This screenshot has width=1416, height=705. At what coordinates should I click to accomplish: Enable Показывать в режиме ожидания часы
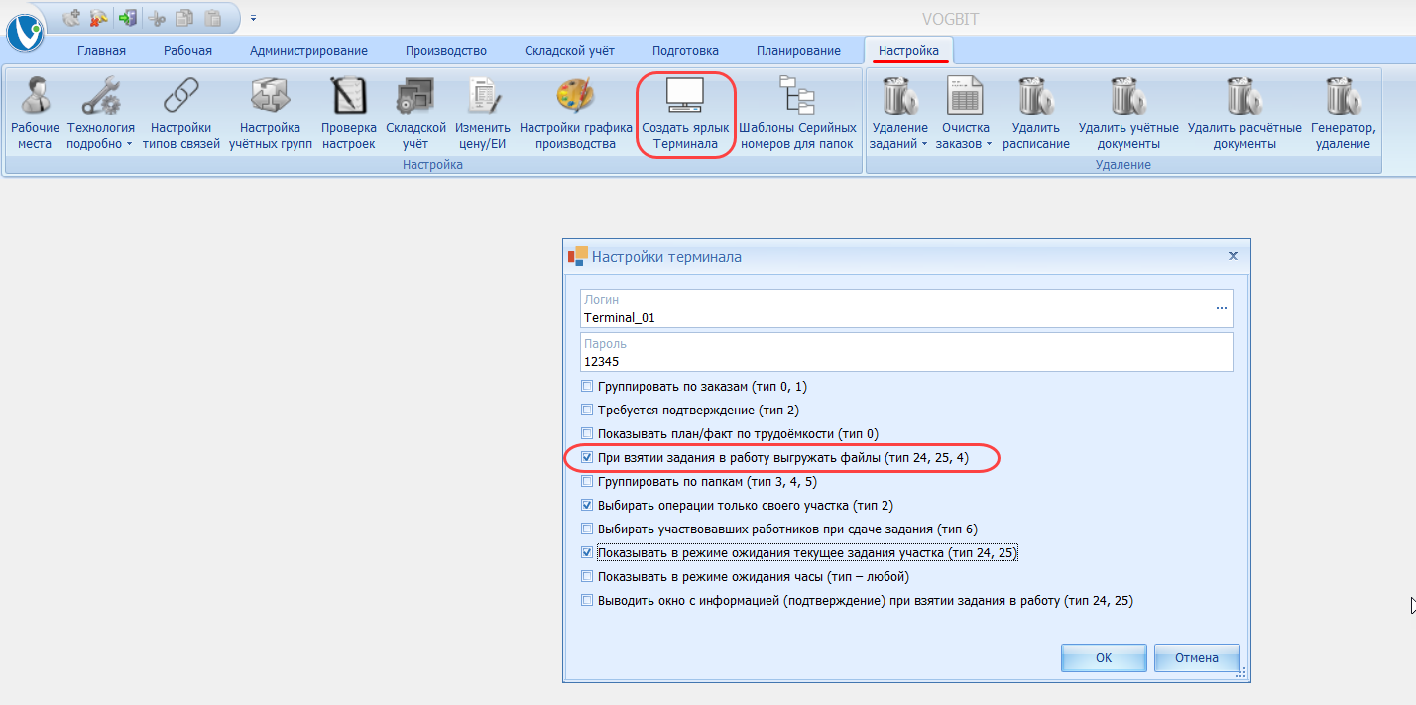click(588, 577)
